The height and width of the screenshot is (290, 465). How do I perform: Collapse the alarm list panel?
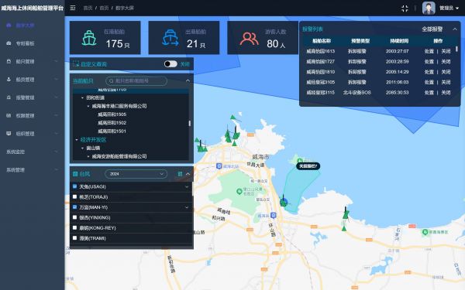[x=455, y=29]
